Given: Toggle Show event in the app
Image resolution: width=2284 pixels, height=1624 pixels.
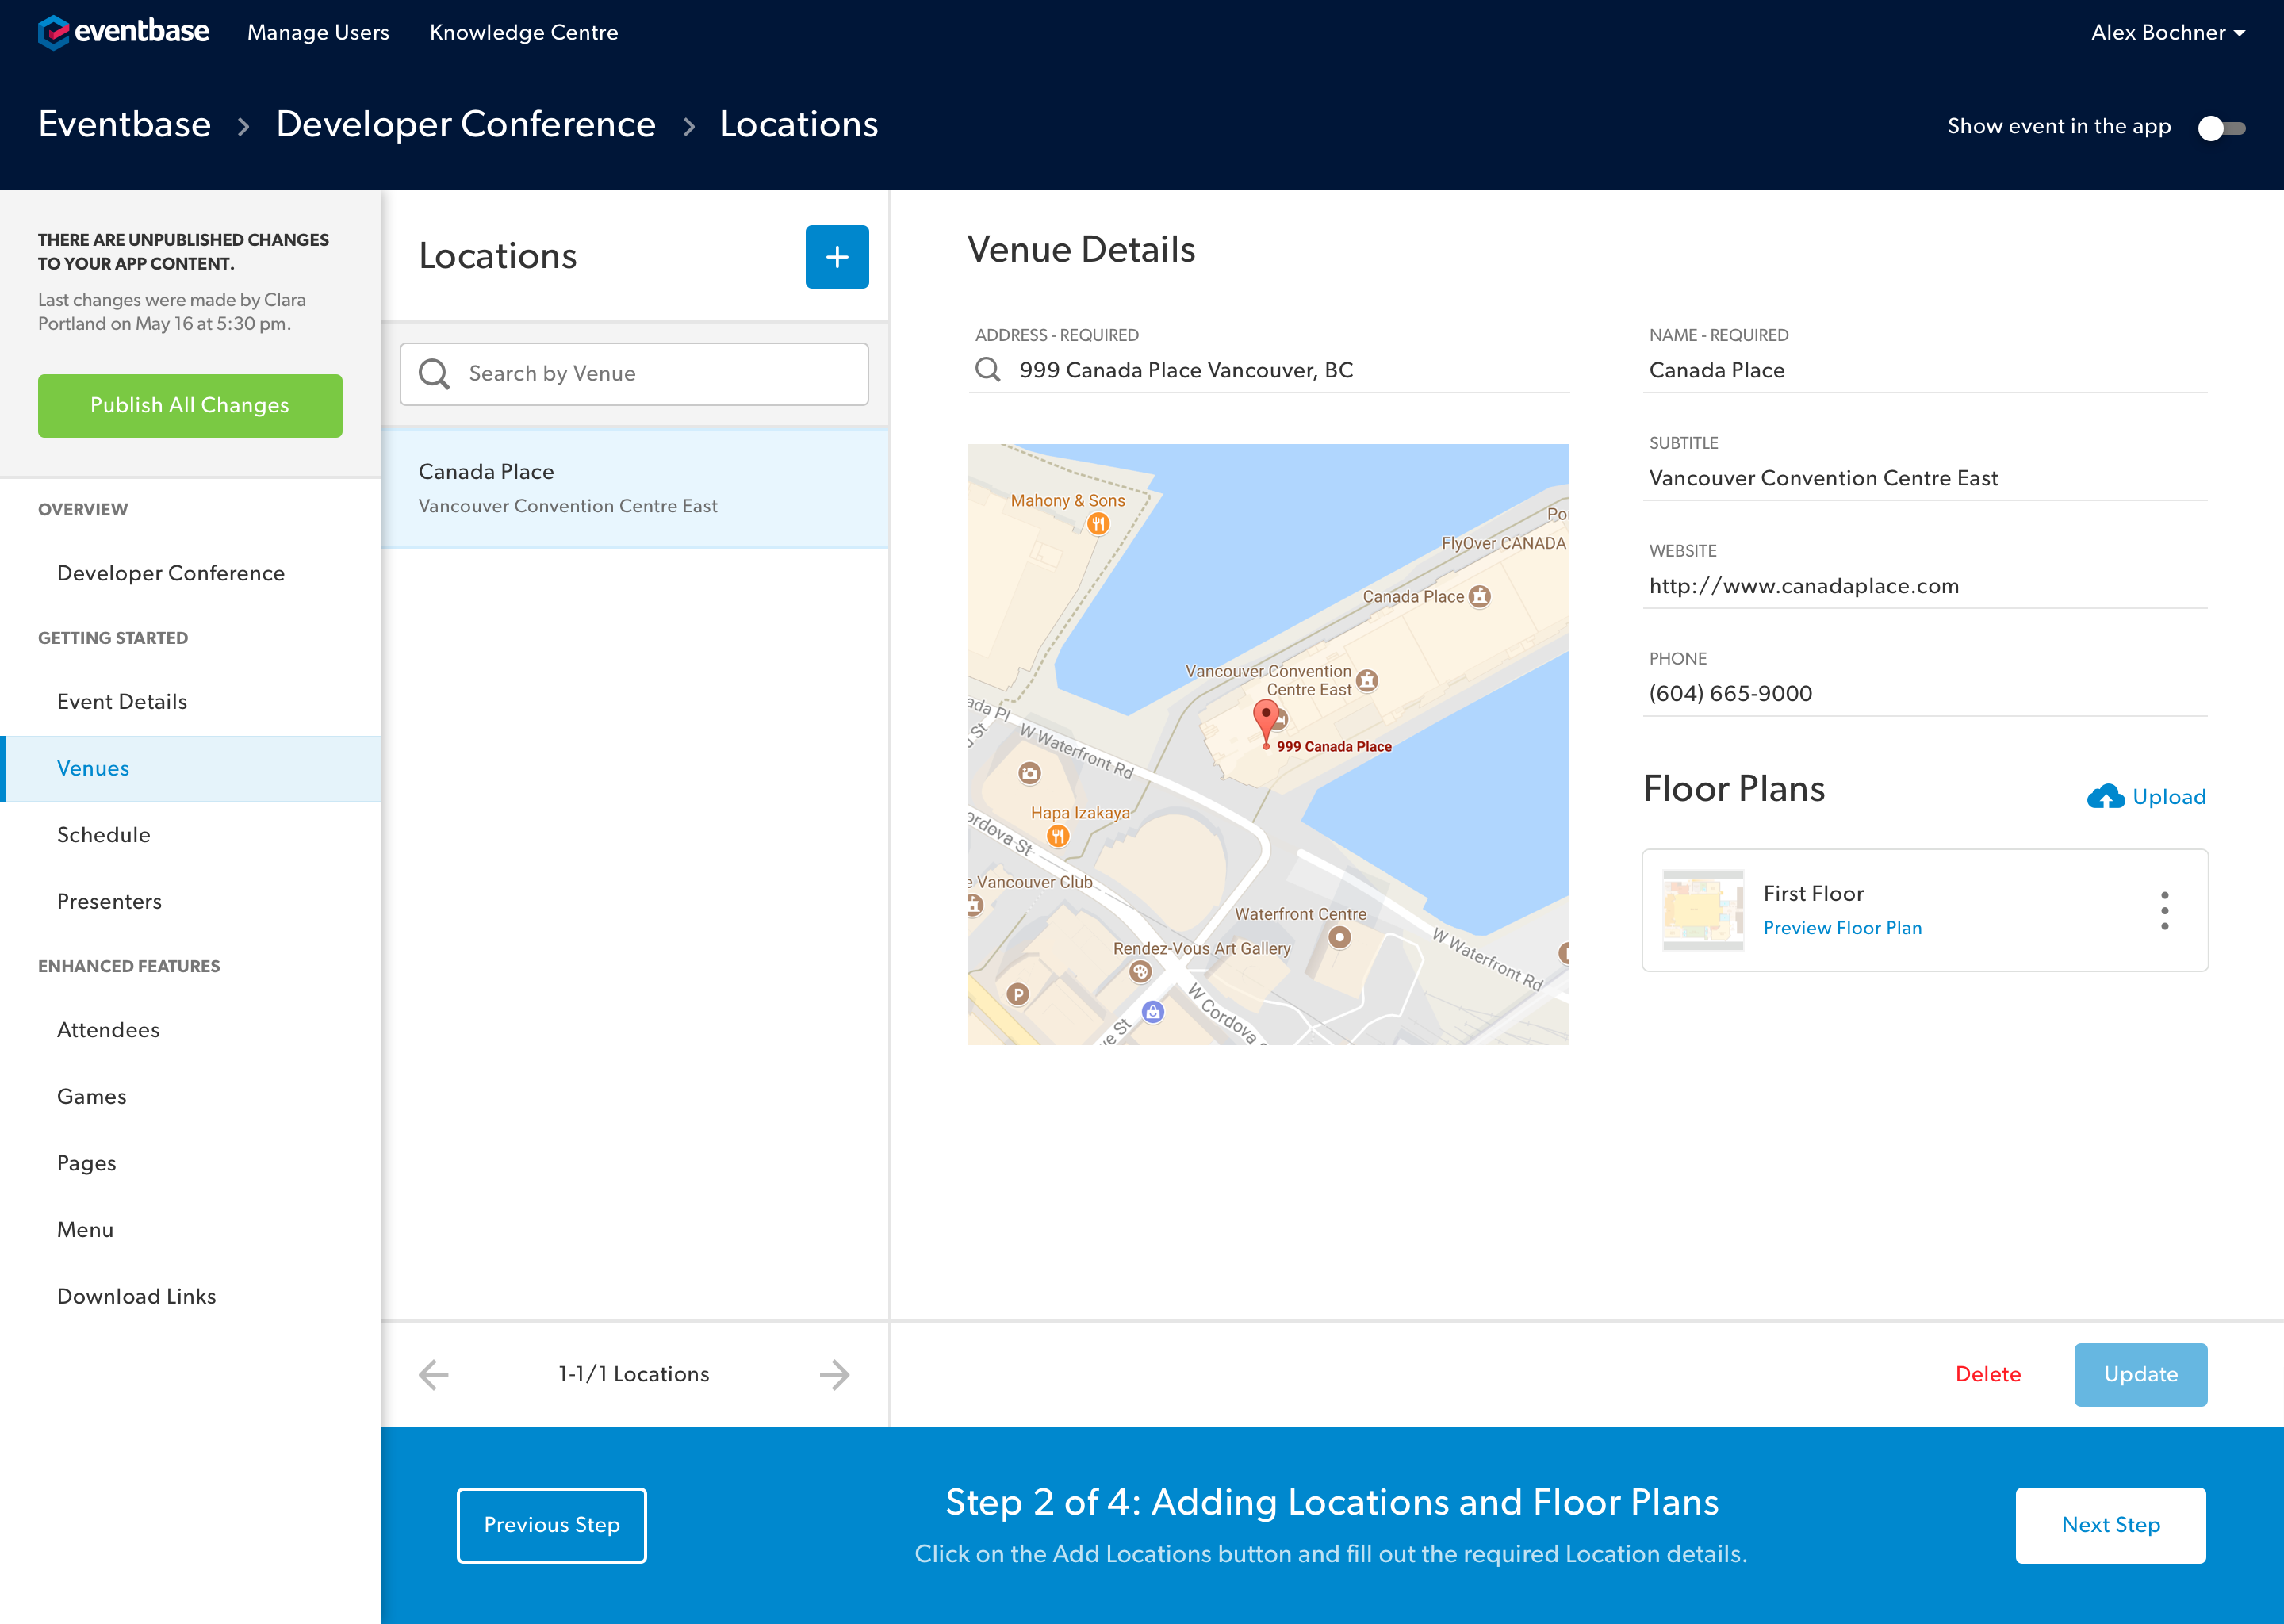Looking at the screenshot, I should [2221, 128].
